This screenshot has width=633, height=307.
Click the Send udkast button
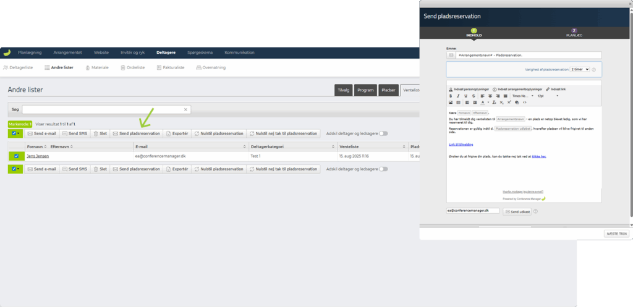click(x=517, y=211)
